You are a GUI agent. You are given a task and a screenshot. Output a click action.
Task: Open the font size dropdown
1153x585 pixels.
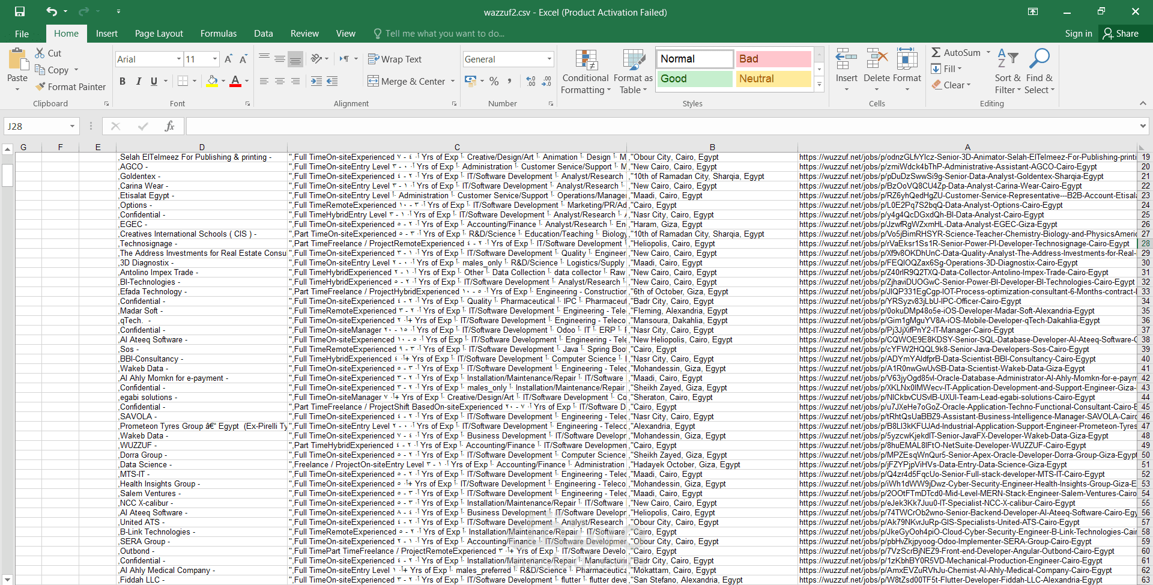click(215, 59)
